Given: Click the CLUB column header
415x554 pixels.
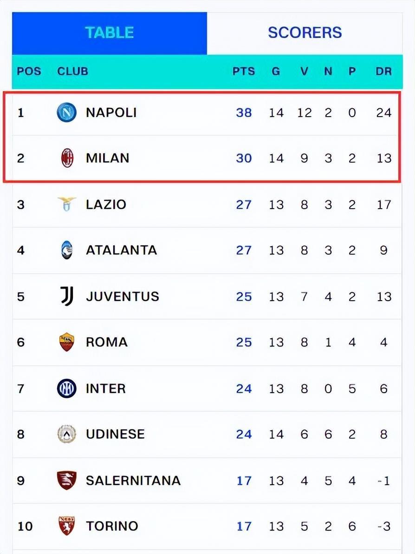Looking at the screenshot, I should pos(72,72).
